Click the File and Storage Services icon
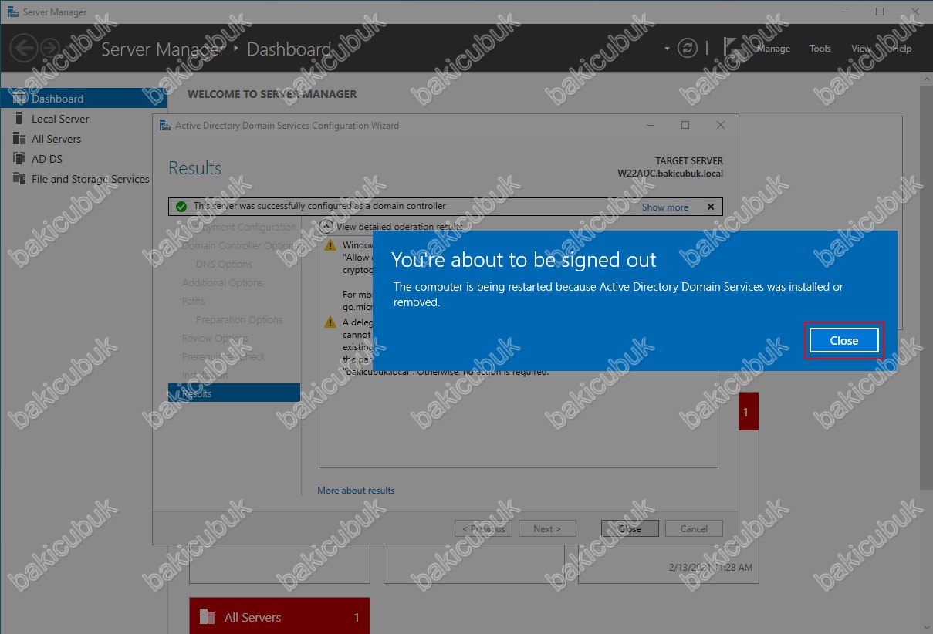Image resolution: width=933 pixels, height=634 pixels. [19, 179]
